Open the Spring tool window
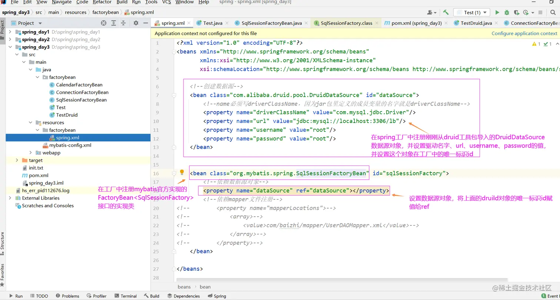 click(217, 296)
